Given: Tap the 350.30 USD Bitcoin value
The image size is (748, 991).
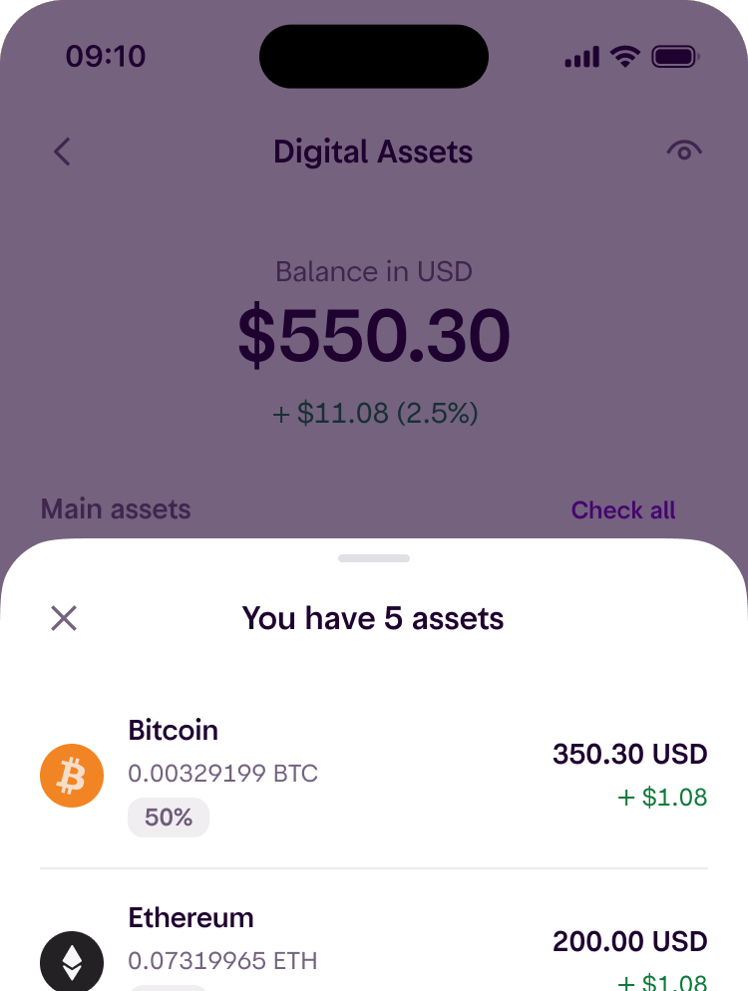Looking at the screenshot, I should click(629, 754).
